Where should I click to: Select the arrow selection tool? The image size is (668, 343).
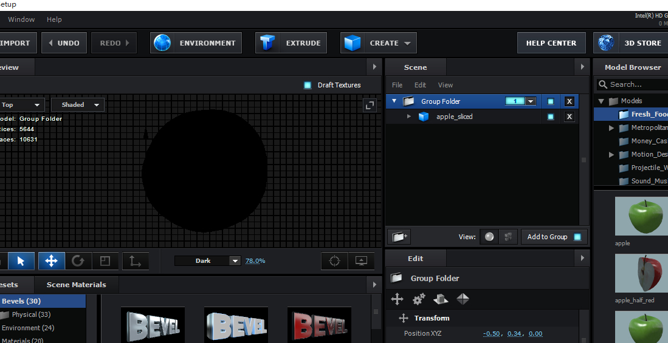[x=21, y=261]
